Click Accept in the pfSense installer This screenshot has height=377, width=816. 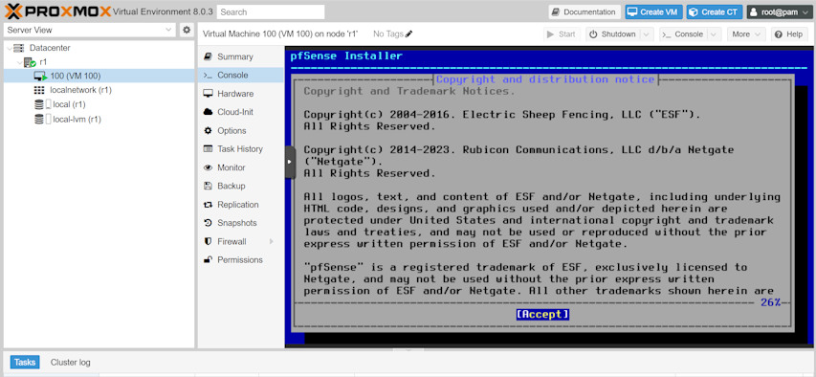[x=542, y=314]
